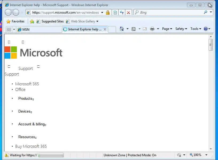The height and width of the screenshot is (160, 218).
Task: Expand the Feeds dropdown arrow
Action: (139, 29)
